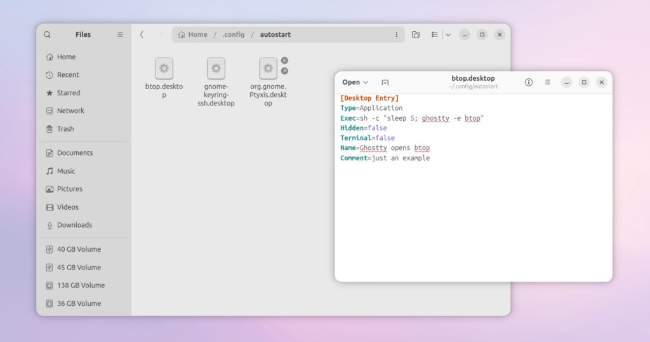
Task: Expand the Open dropdown in text editor
Action: click(355, 83)
